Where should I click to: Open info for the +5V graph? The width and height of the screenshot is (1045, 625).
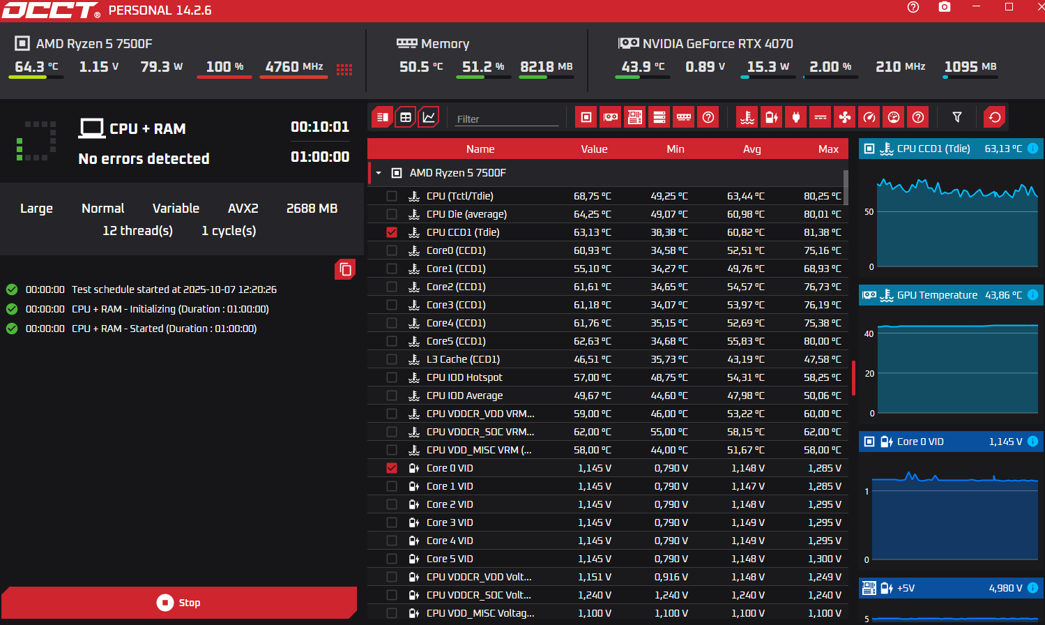tap(1033, 588)
